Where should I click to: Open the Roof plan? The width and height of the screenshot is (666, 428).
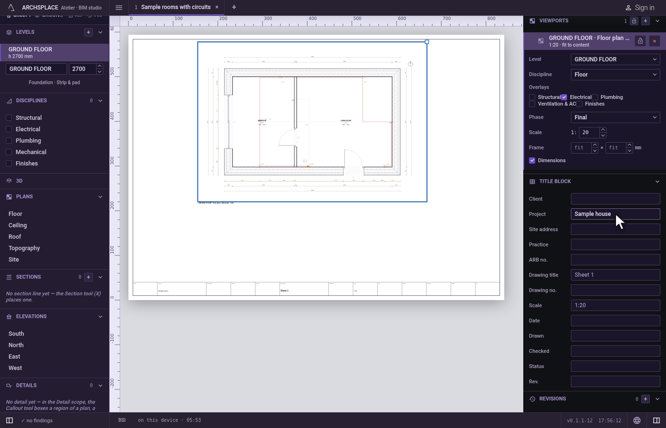[x=15, y=237]
